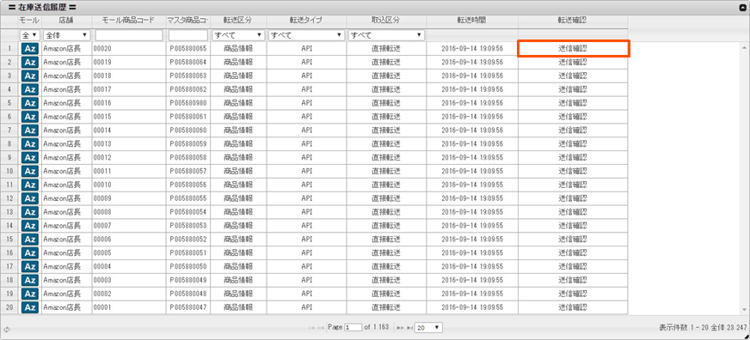
Task: Focus the モール商品コード filter text field
Action: tap(129, 35)
